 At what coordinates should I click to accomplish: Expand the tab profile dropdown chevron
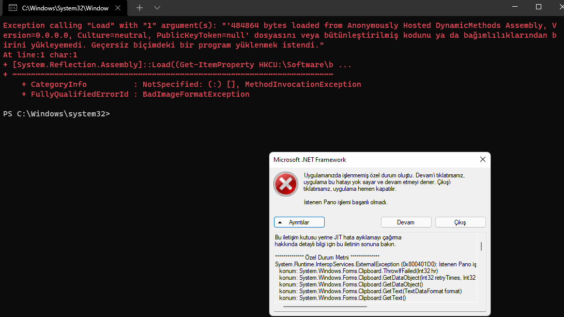[157, 8]
